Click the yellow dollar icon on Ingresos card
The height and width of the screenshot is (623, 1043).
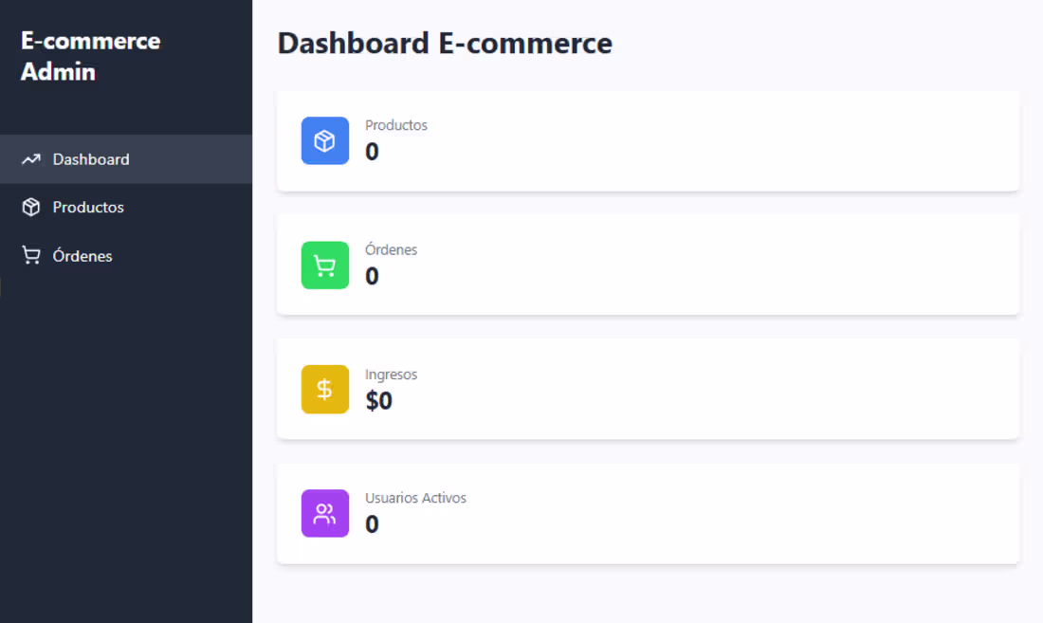[x=325, y=389]
